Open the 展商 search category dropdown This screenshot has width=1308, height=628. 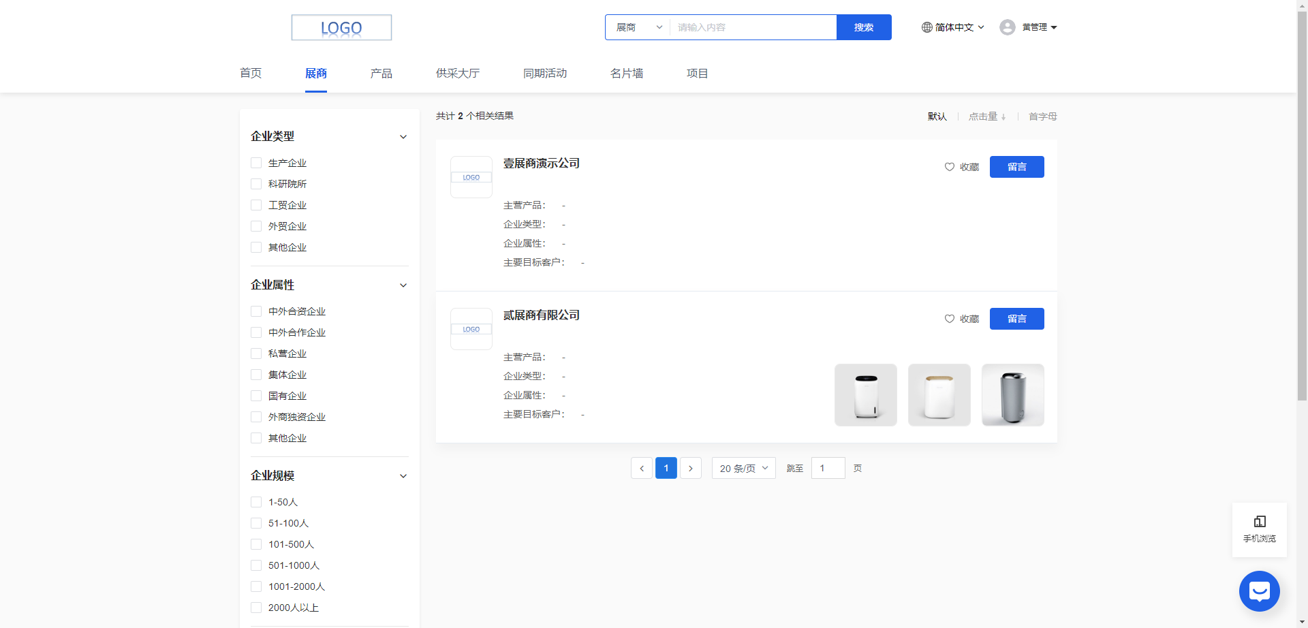[638, 27]
